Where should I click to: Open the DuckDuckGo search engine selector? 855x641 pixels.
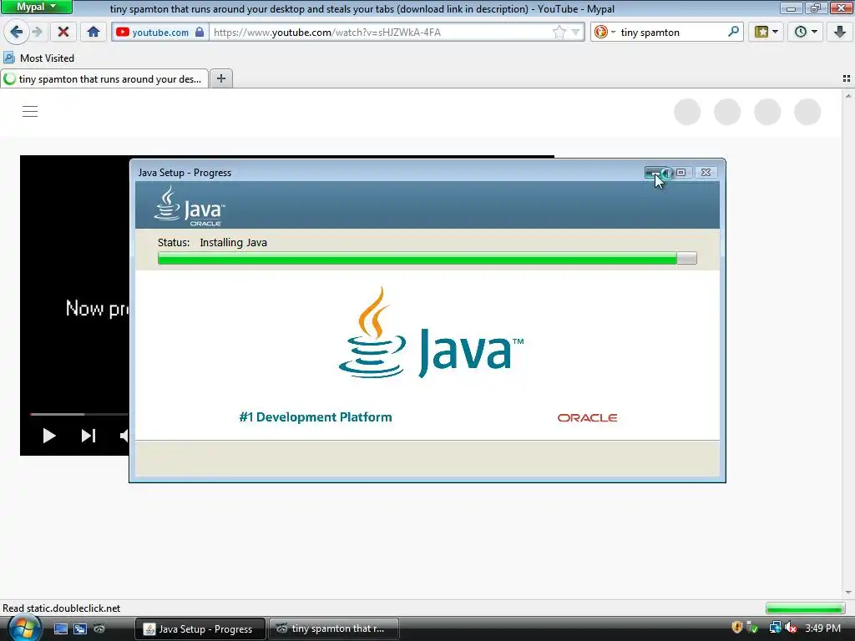tap(605, 33)
